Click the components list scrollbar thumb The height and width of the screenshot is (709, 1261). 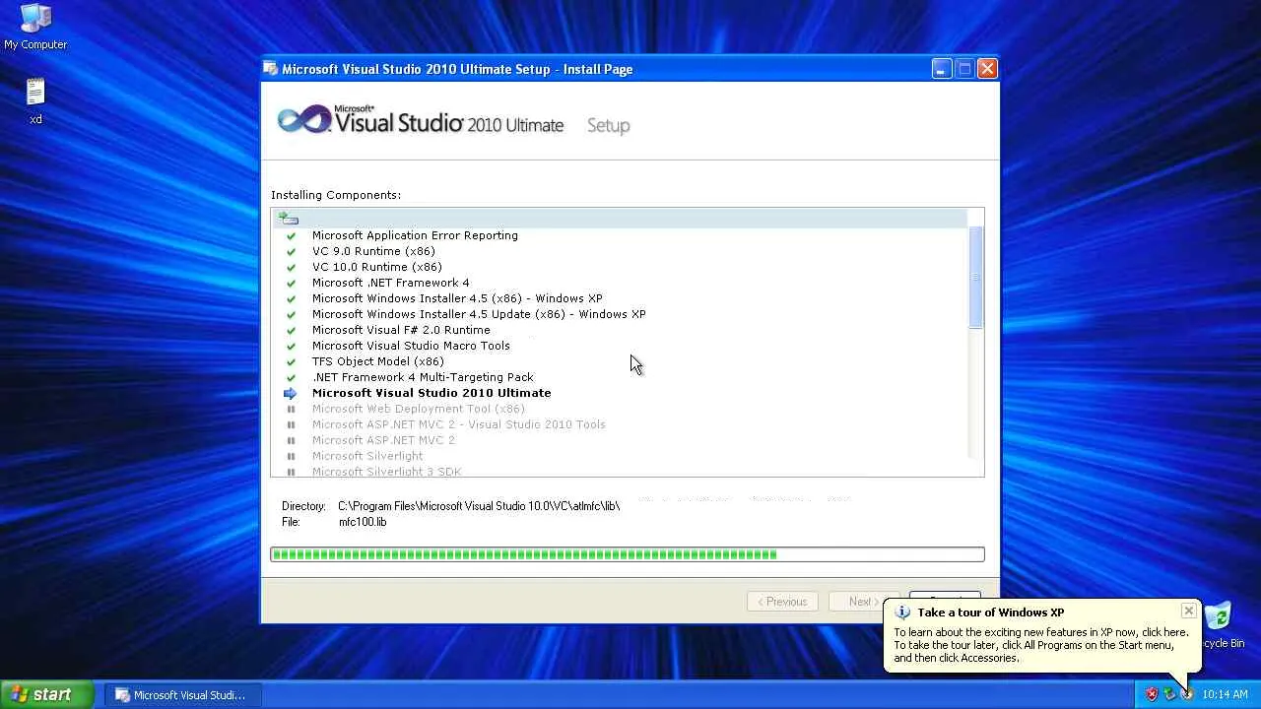[976, 277]
